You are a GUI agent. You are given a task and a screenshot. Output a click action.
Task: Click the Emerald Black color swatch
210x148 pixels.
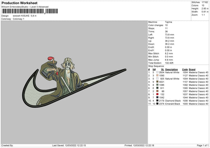pyautogui.click(x=157, y=104)
